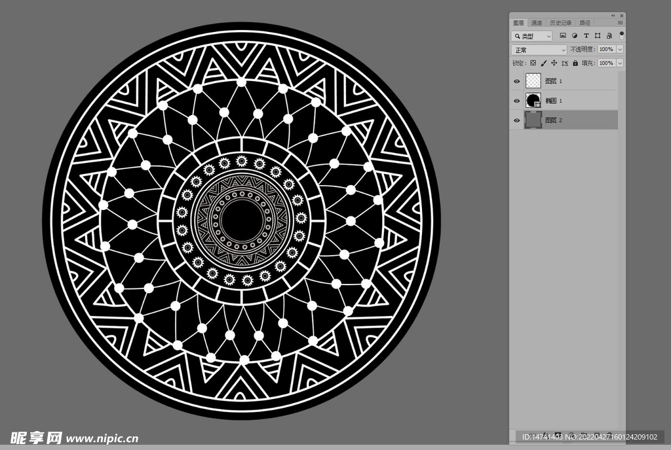This screenshot has width=671, height=450.
Task: Hide the 图层 1 layer
Action: (517, 81)
